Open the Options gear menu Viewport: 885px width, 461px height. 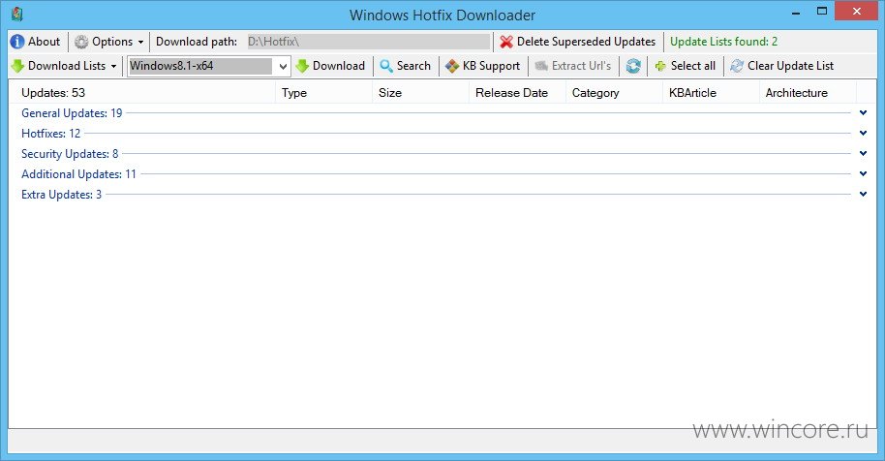click(109, 42)
